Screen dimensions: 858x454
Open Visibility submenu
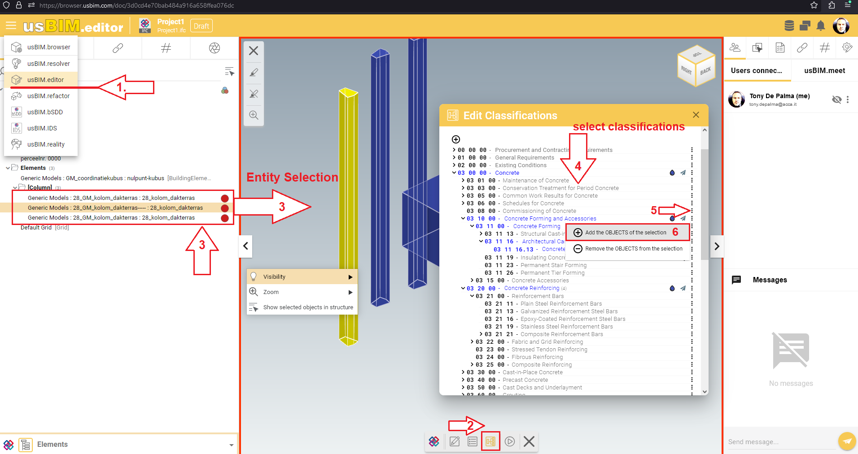click(302, 277)
